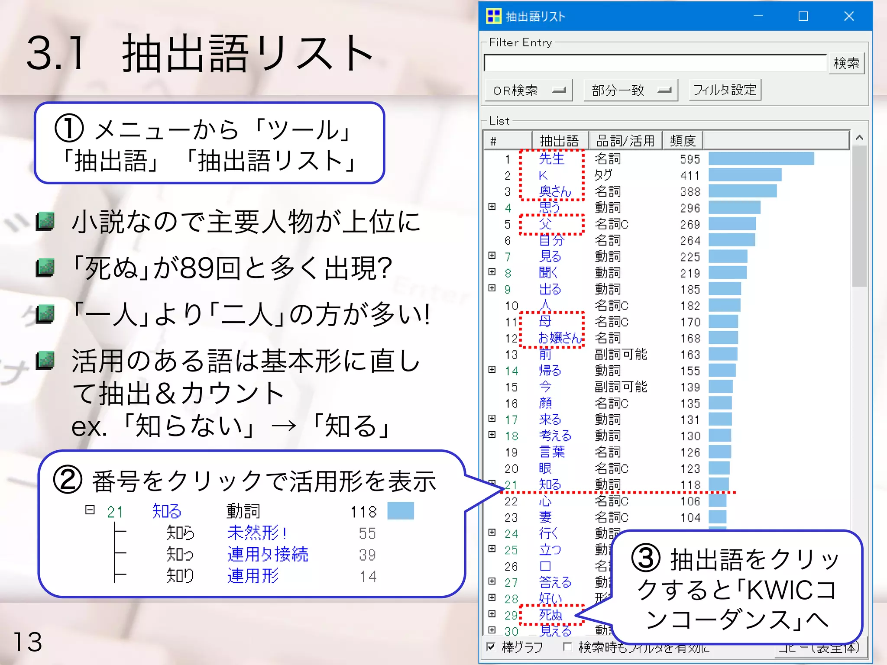
Task: Expand row 24 行く conjugations
Action: [492, 532]
